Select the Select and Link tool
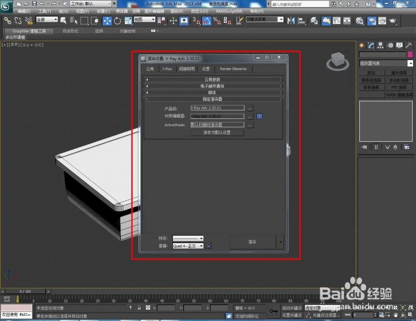This screenshot has width=416, height=321. click(7, 20)
